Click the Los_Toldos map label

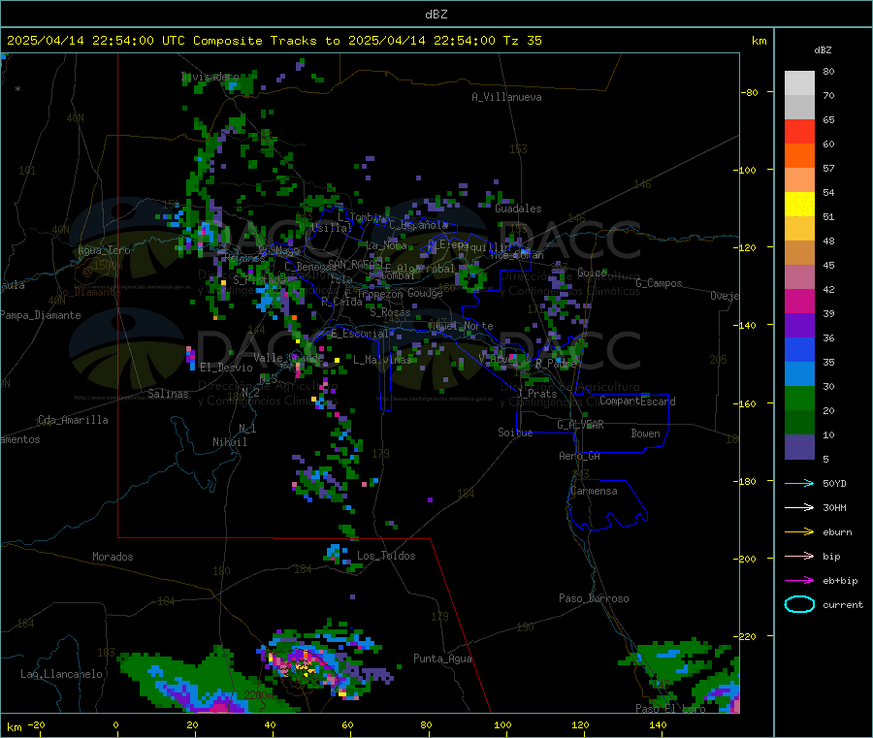click(x=386, y=556)
